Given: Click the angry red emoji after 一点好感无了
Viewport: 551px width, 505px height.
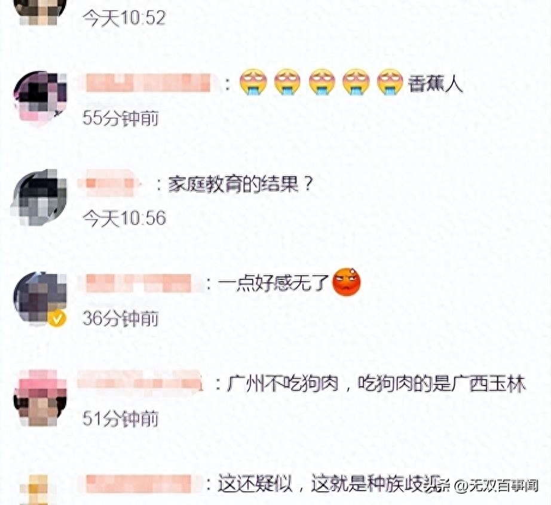Looking at the screenshot, I should tap(347, 282).
